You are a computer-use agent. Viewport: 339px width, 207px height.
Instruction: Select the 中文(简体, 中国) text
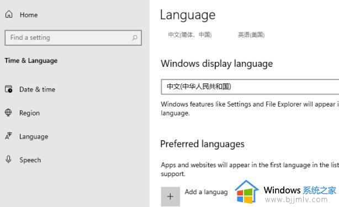(x=190, y=35)
